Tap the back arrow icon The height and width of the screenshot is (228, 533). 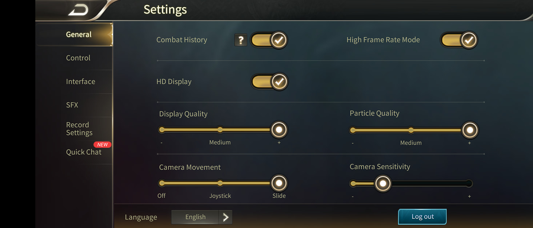[x=78, y=10]
